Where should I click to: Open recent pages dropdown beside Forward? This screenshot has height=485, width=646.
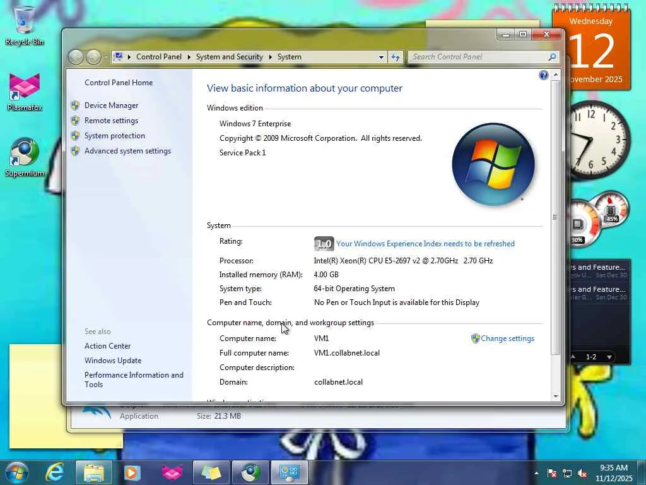click(106, 57)
